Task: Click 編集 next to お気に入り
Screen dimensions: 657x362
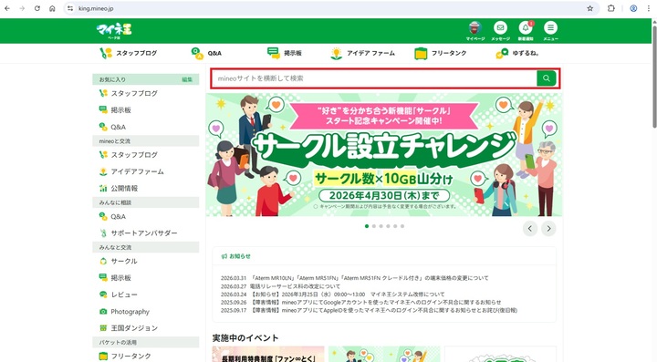Action: (x=187, y=79)
